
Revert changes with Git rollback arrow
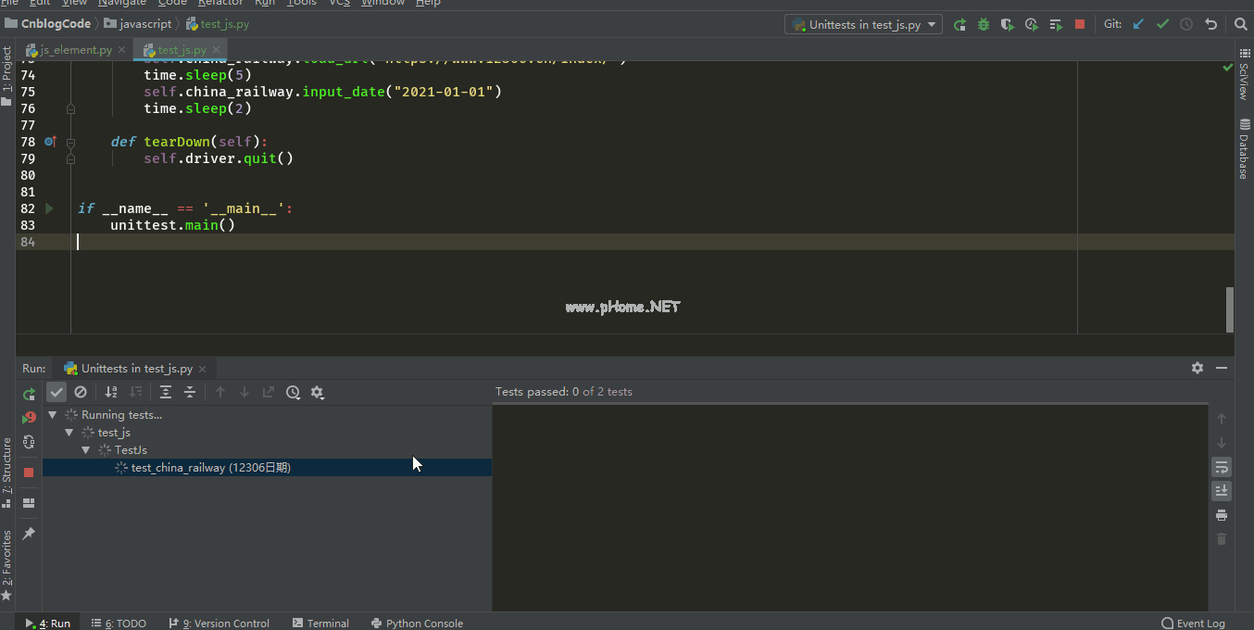coord(1210,25)
